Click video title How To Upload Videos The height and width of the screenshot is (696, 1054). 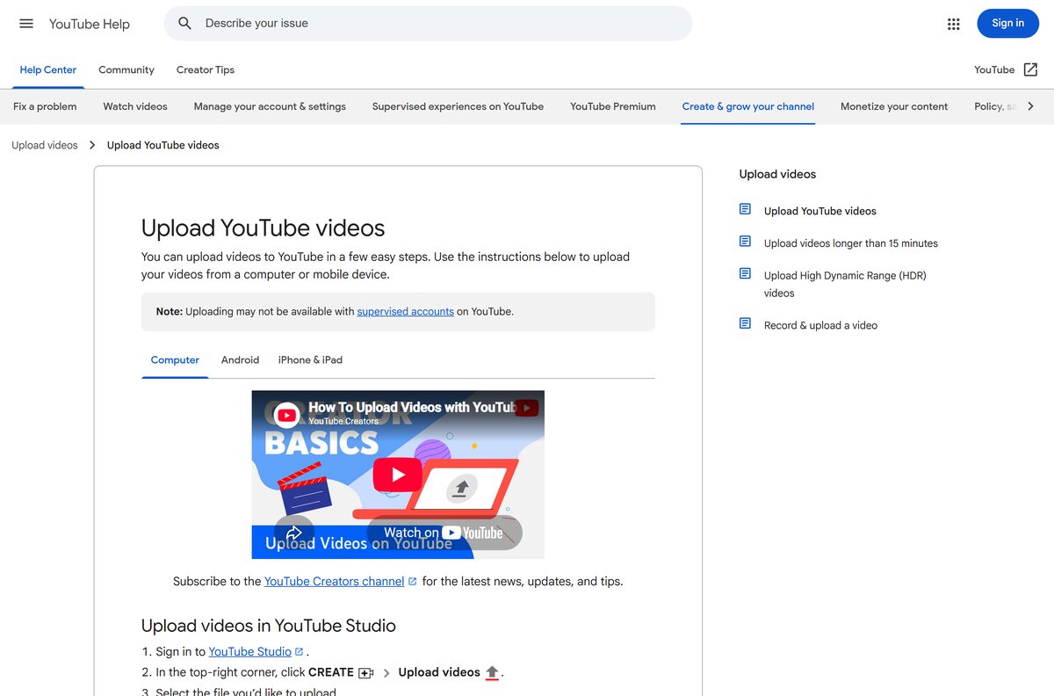(411, 407)
